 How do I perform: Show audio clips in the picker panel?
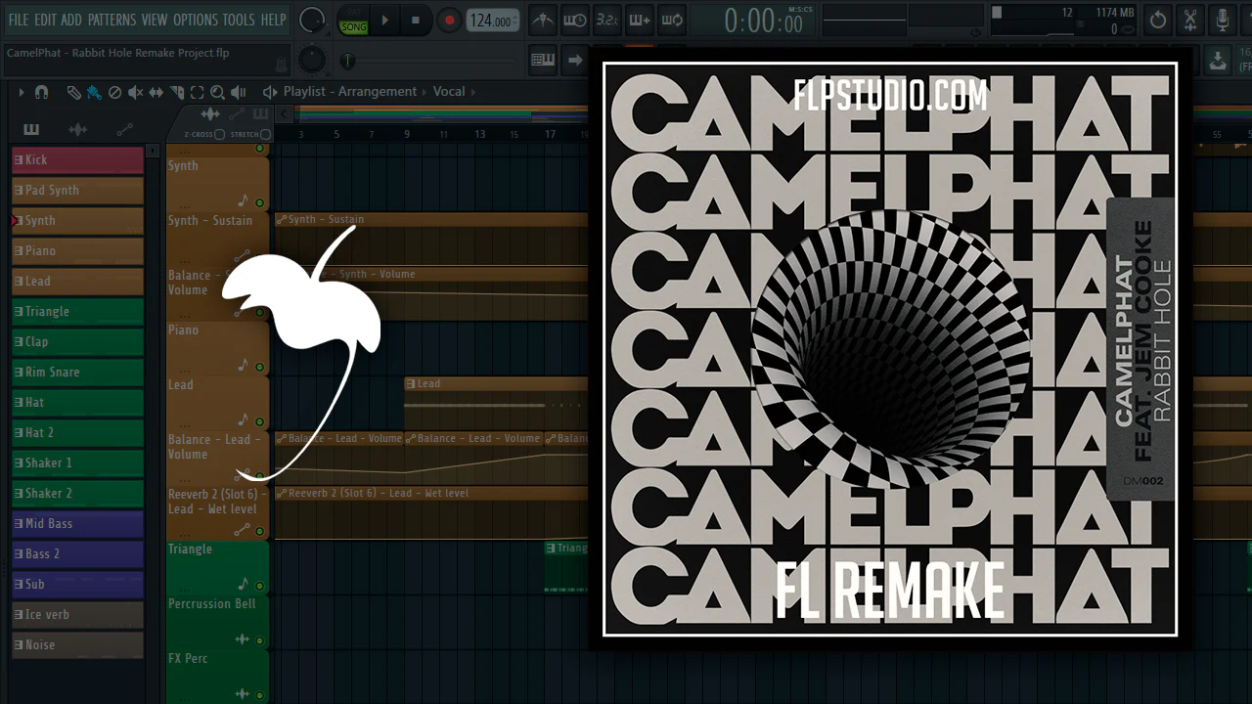pos(78,129)
